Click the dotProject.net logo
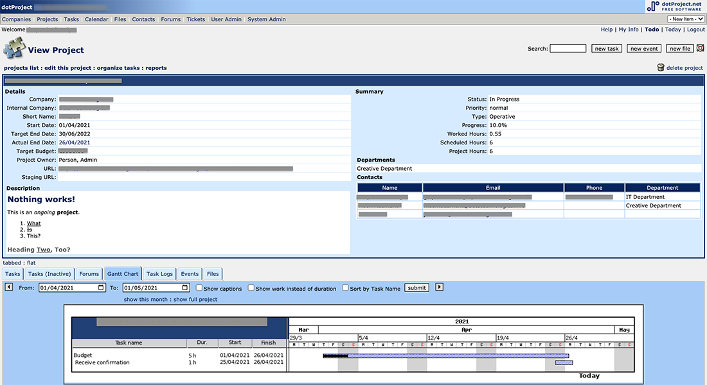The height and width of the screenshot is (385, 707). [676, 6]
